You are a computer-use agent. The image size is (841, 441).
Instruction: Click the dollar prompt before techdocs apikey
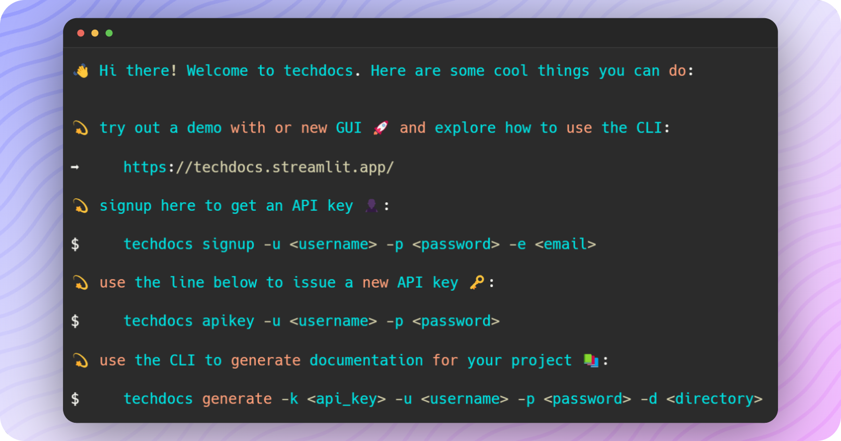(75, 321)
